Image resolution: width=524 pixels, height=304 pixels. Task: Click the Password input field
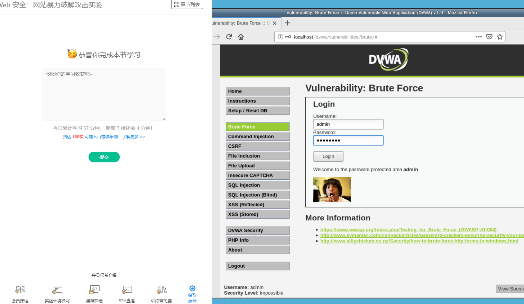coord(348,140)
